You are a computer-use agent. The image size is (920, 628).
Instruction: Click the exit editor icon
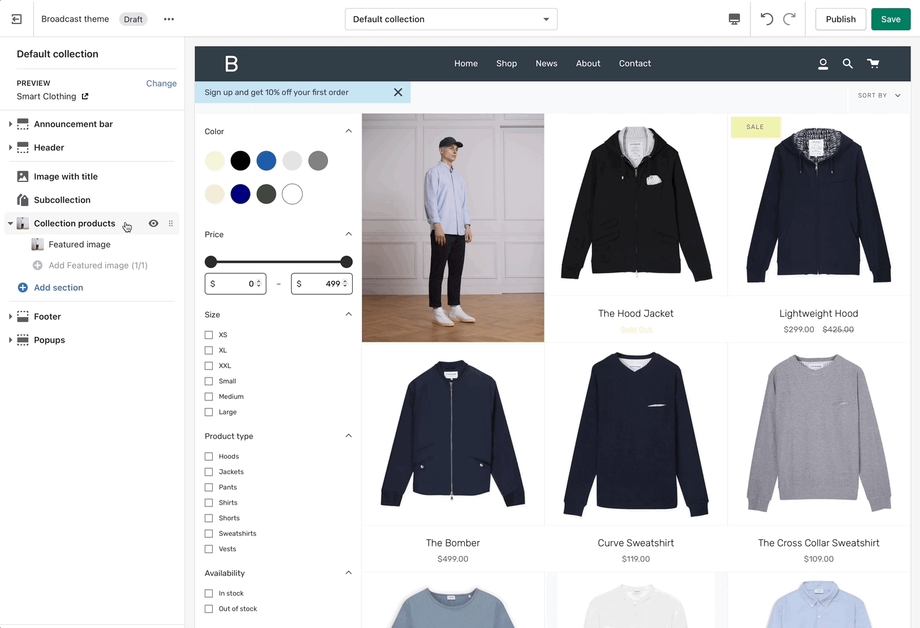(x=17, y=19)
